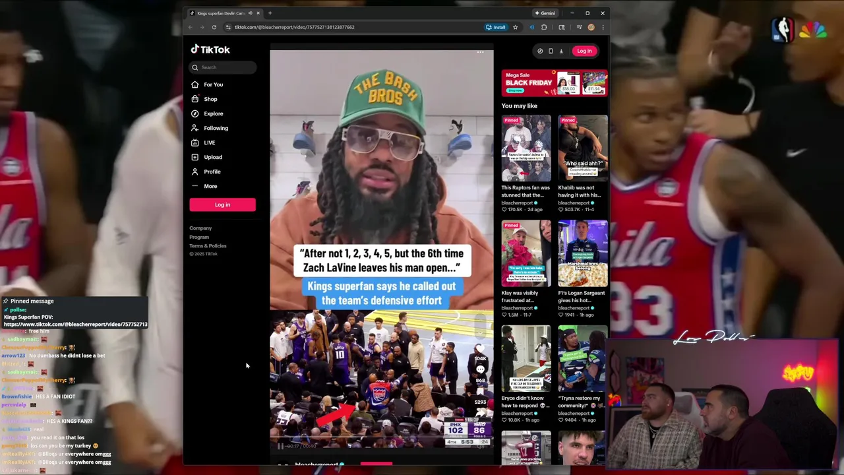
Task: Open Chrome extensions puzzle icon
Action: click(544, 27)
